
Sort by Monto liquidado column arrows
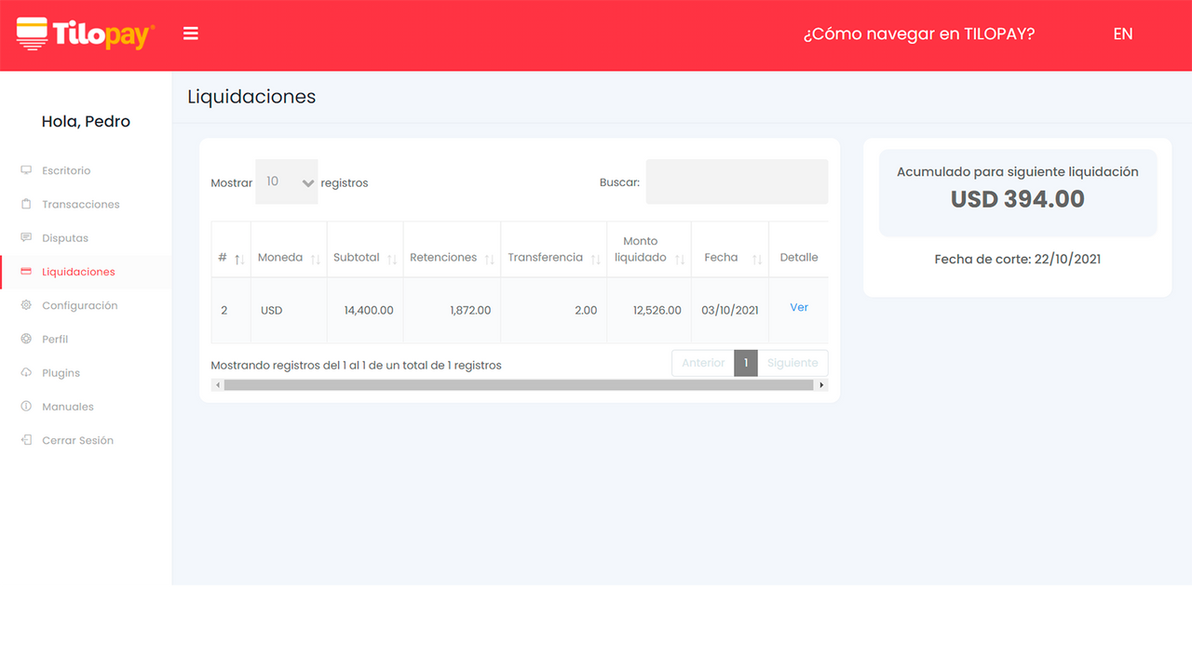pyautogui.click(x=680, y=259)
